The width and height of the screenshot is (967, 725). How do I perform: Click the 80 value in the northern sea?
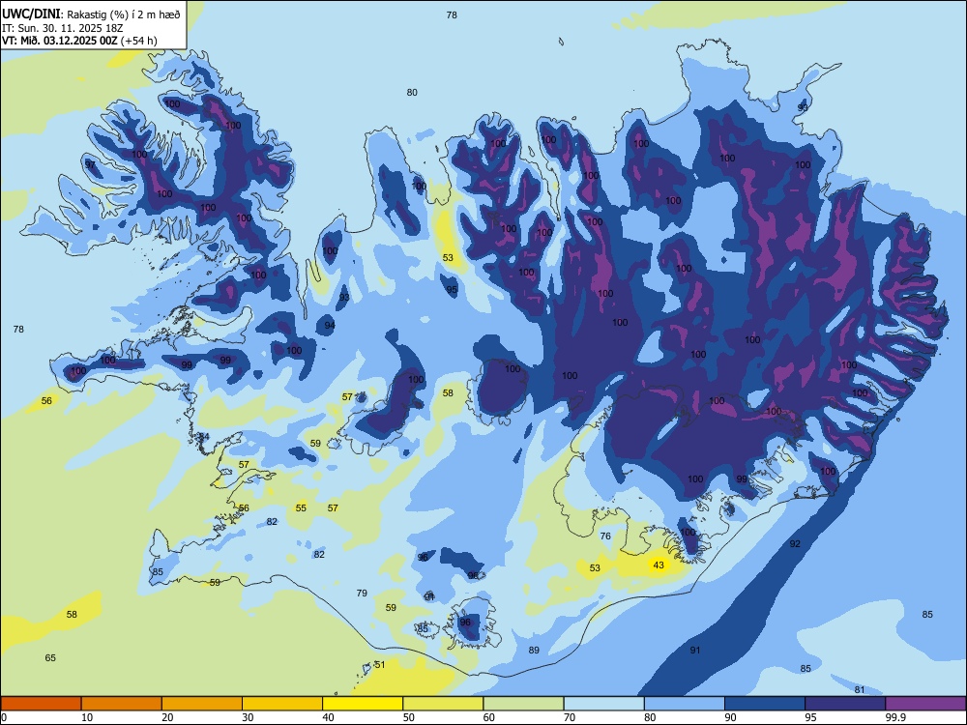(x=412, y=93)
